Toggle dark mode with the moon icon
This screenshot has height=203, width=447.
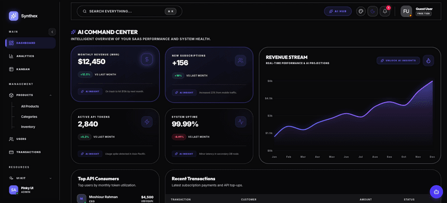point(373,11)
